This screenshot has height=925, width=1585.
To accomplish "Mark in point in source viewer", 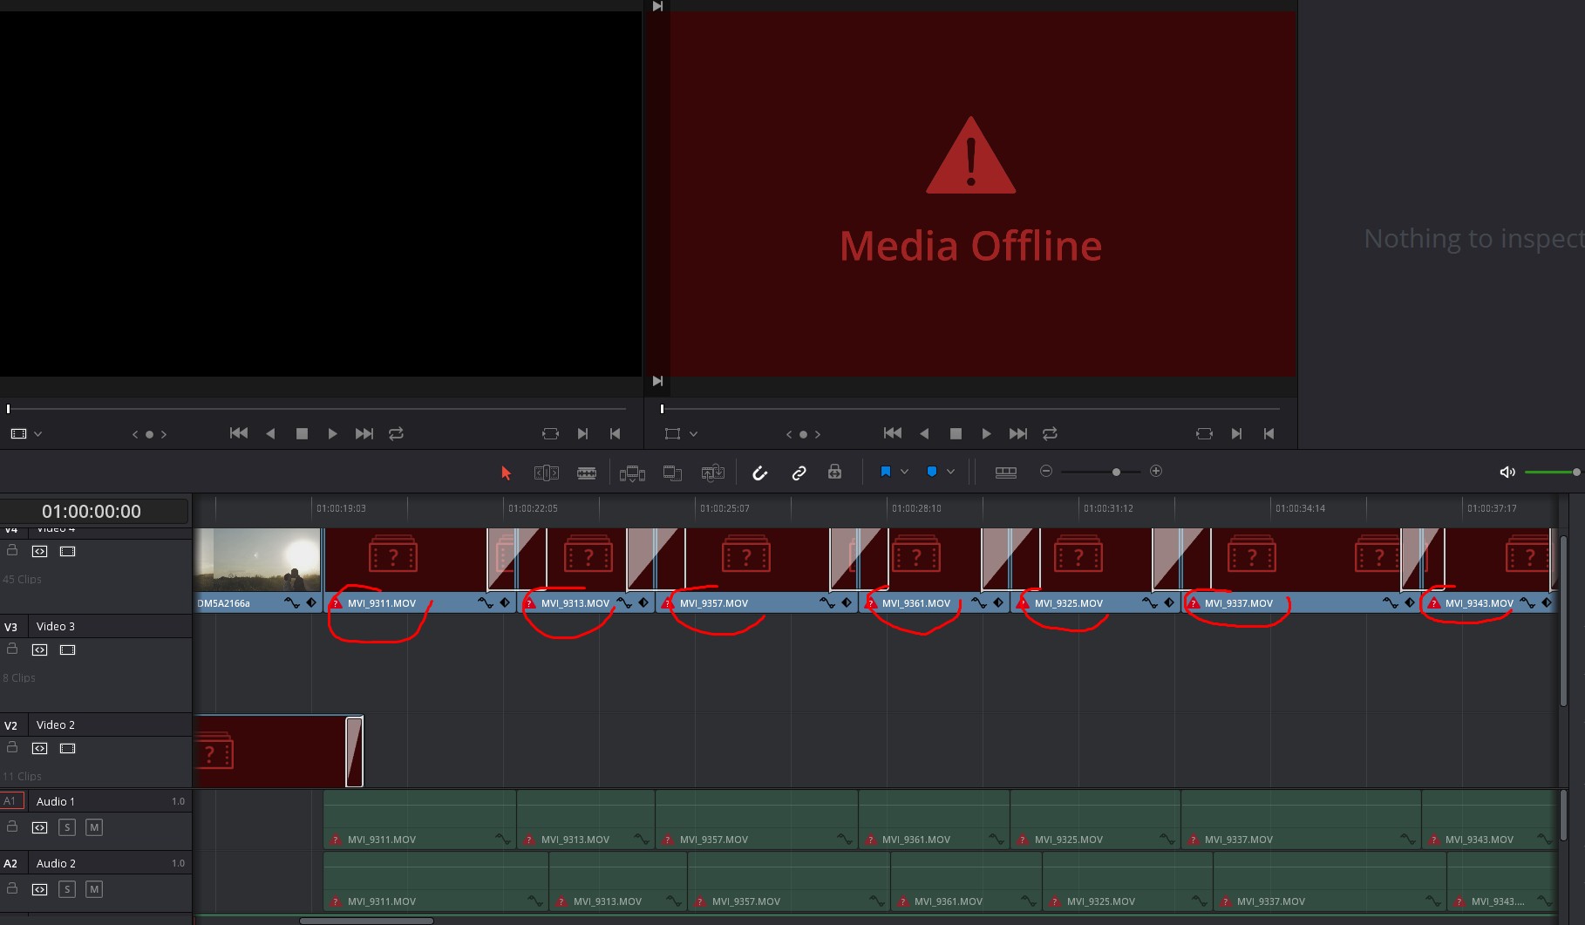I will [582, 433].
